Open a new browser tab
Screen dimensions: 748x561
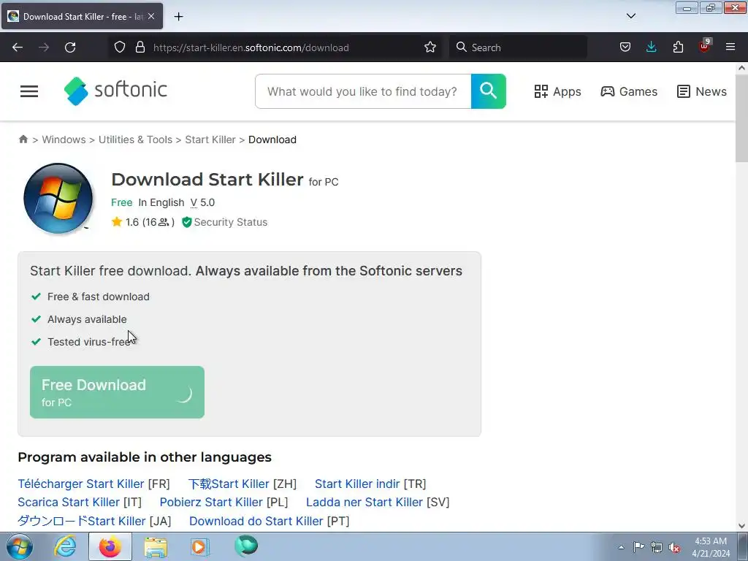(x=178, y=17)
